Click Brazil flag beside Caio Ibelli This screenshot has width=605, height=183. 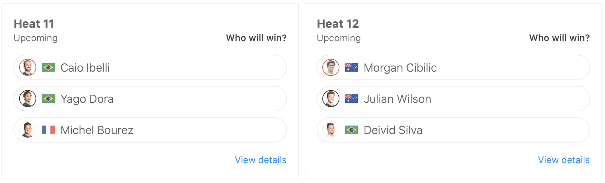click(x=48, y=67)
